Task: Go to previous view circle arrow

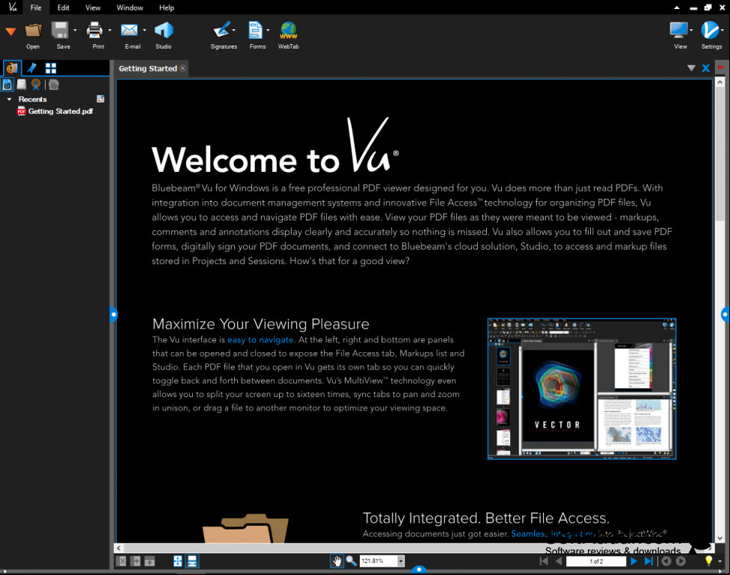Action: point(666,561)
